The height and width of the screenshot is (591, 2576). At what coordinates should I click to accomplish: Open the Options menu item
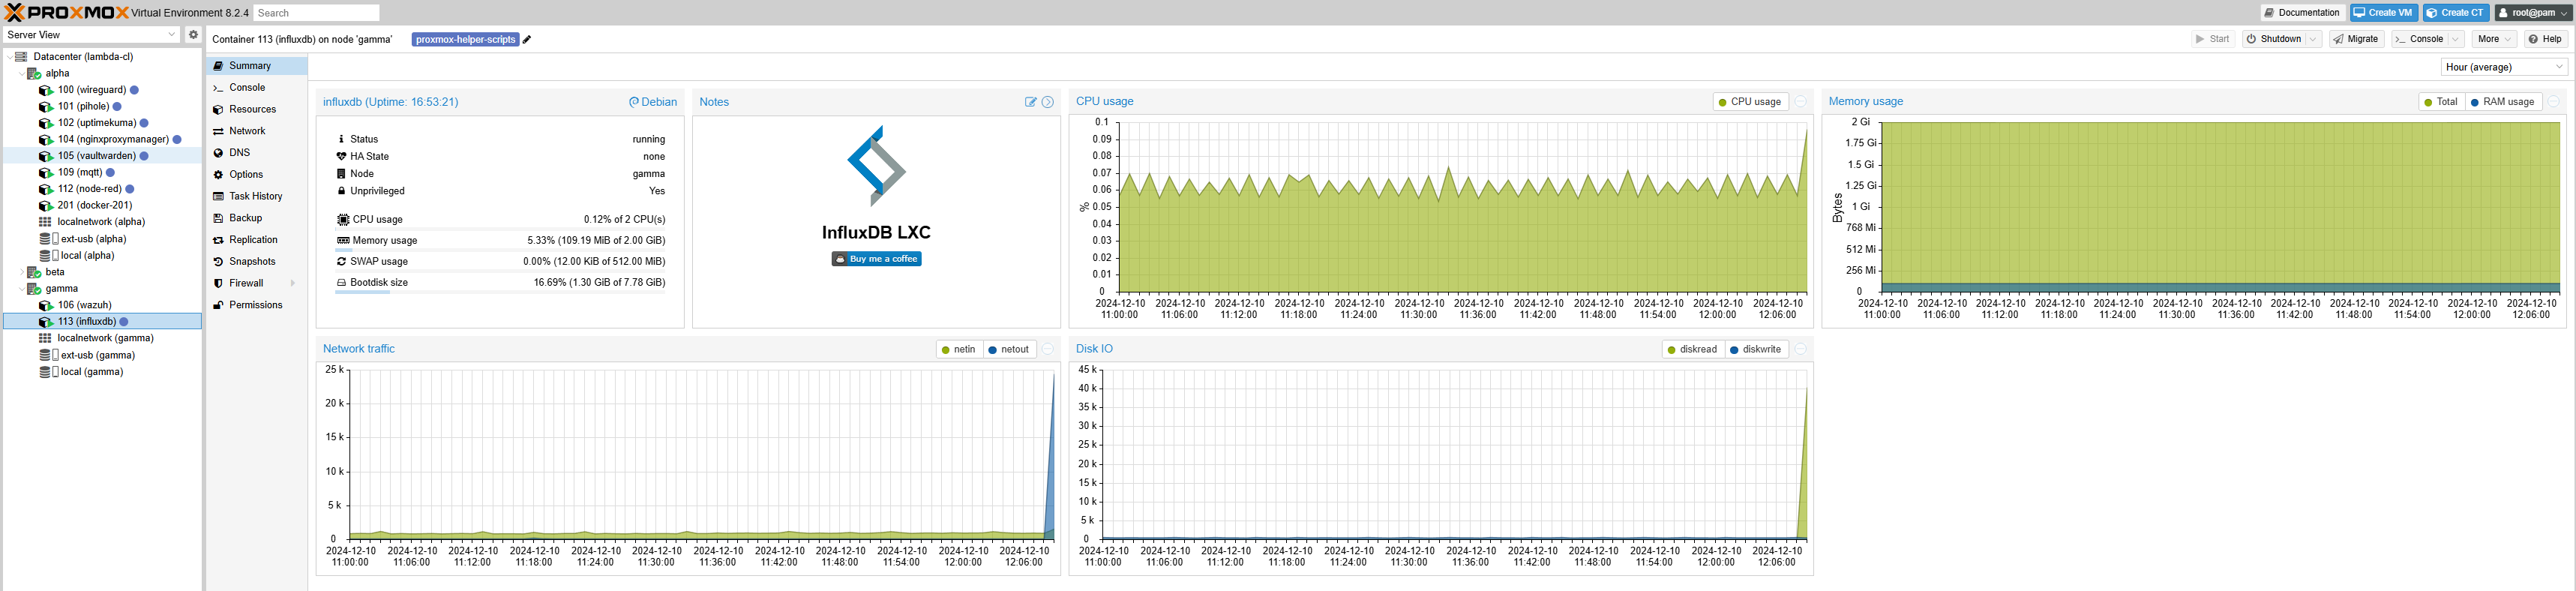pyautogui.click(x=257, y=175)
